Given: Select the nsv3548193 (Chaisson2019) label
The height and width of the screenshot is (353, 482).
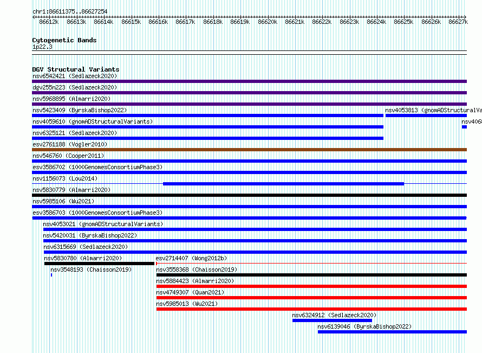Looking at the screenshot, I should click(x=91, y=269).
